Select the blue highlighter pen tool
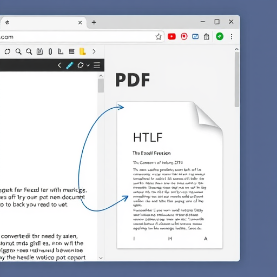Image resolution: width=277 pixels, height=277 pixels. pyautogui.click(x=70, y=65)
